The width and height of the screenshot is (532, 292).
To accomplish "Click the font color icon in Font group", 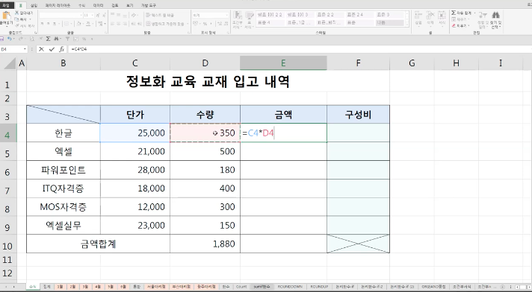I will click(x=88, y=24).
